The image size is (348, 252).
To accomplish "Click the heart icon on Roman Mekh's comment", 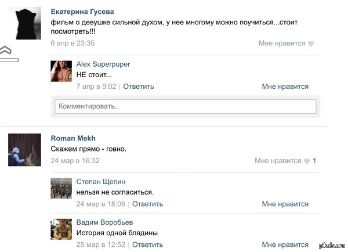I will pos(307,161).
